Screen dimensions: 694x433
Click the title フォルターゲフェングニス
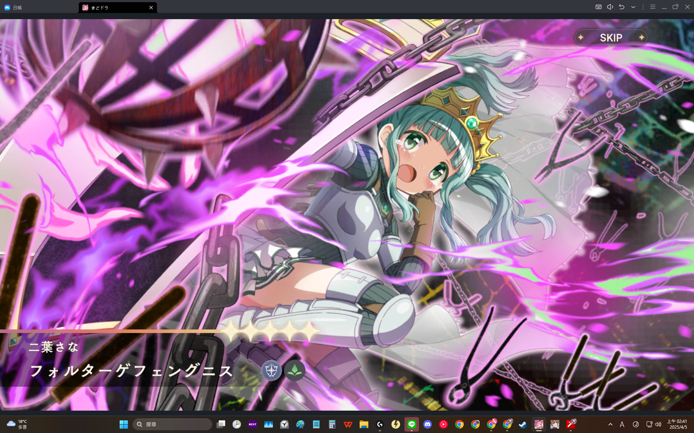(x=131, y=371)
